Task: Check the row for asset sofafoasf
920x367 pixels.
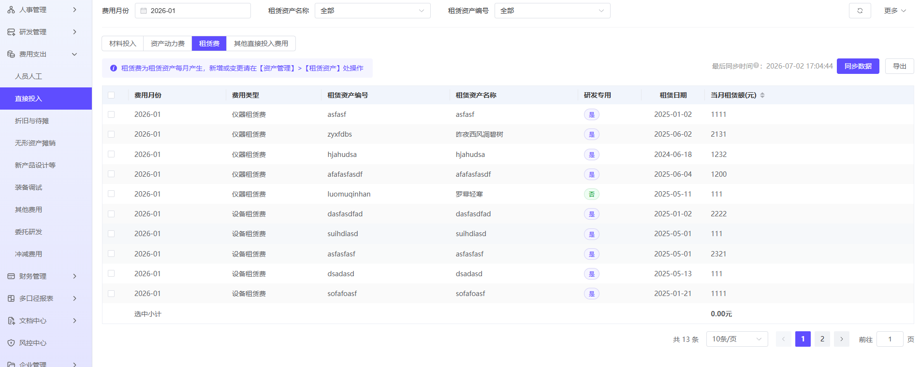Action: point(111,294)
